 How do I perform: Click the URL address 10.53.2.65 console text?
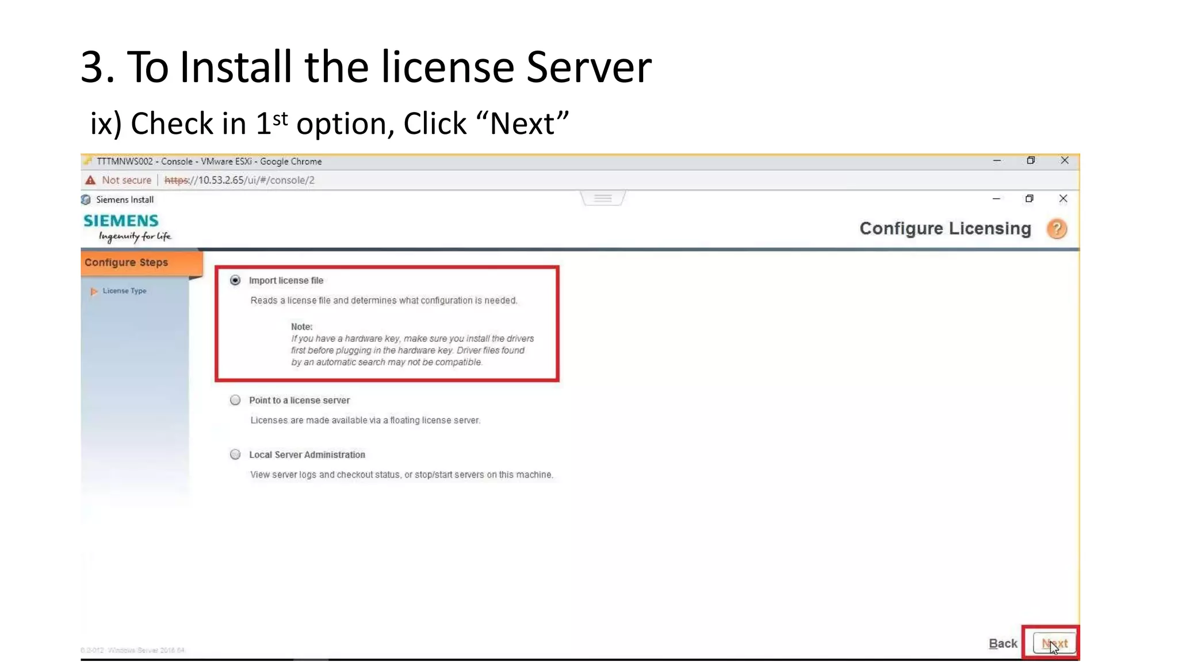point(239,180)
